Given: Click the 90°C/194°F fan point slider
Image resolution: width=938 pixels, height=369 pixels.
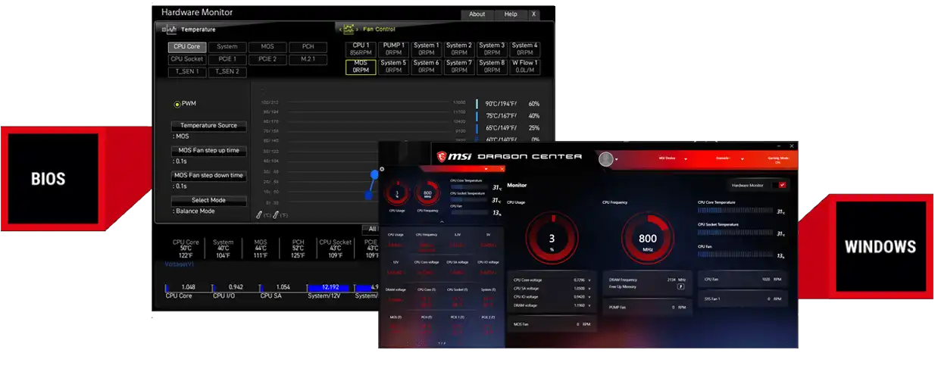Looking at the screenshot, I should (477, 104).
